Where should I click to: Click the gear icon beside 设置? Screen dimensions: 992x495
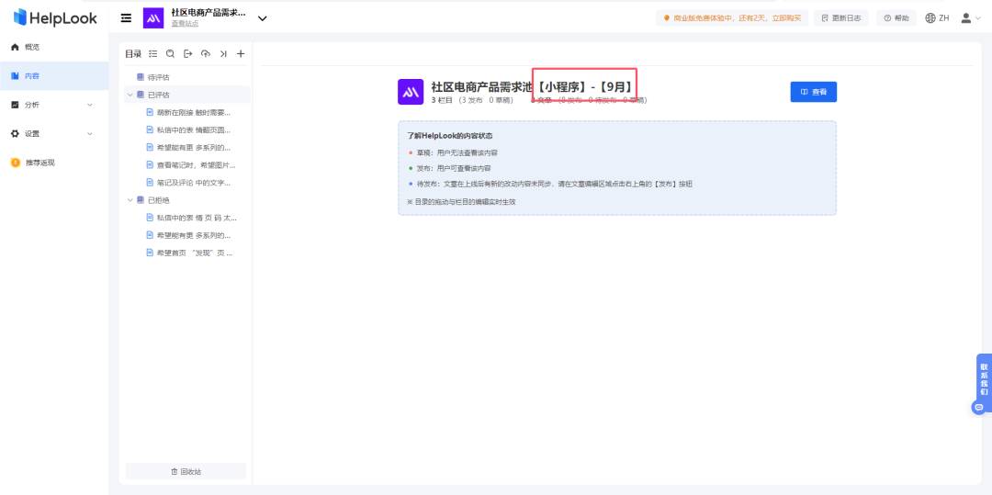(x=16, y=134)
